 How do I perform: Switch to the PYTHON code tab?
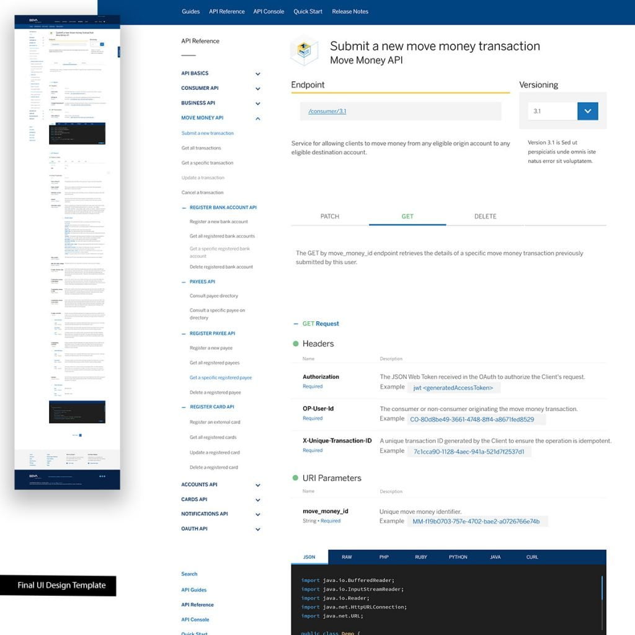458,557
